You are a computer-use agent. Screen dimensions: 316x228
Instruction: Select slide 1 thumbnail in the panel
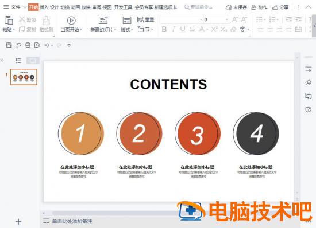24,77
